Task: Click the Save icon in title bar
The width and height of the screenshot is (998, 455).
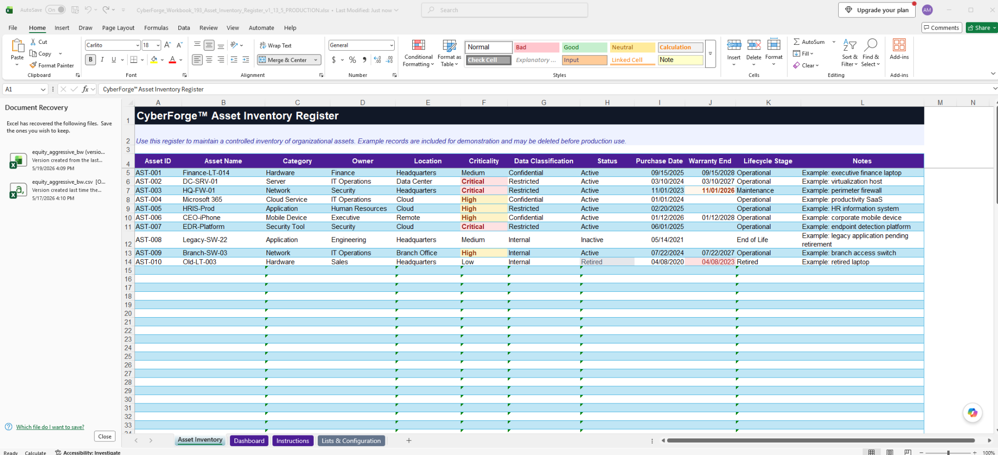Action: tap(75, 10)
